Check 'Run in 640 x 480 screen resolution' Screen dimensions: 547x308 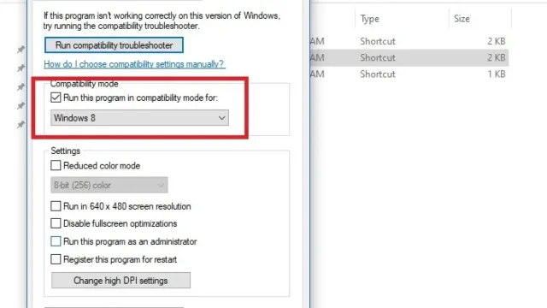[x=56, y=206]
